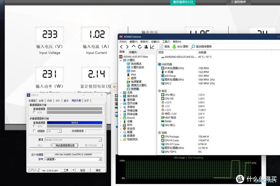Click 数据库 tree item

pos(129,136)
